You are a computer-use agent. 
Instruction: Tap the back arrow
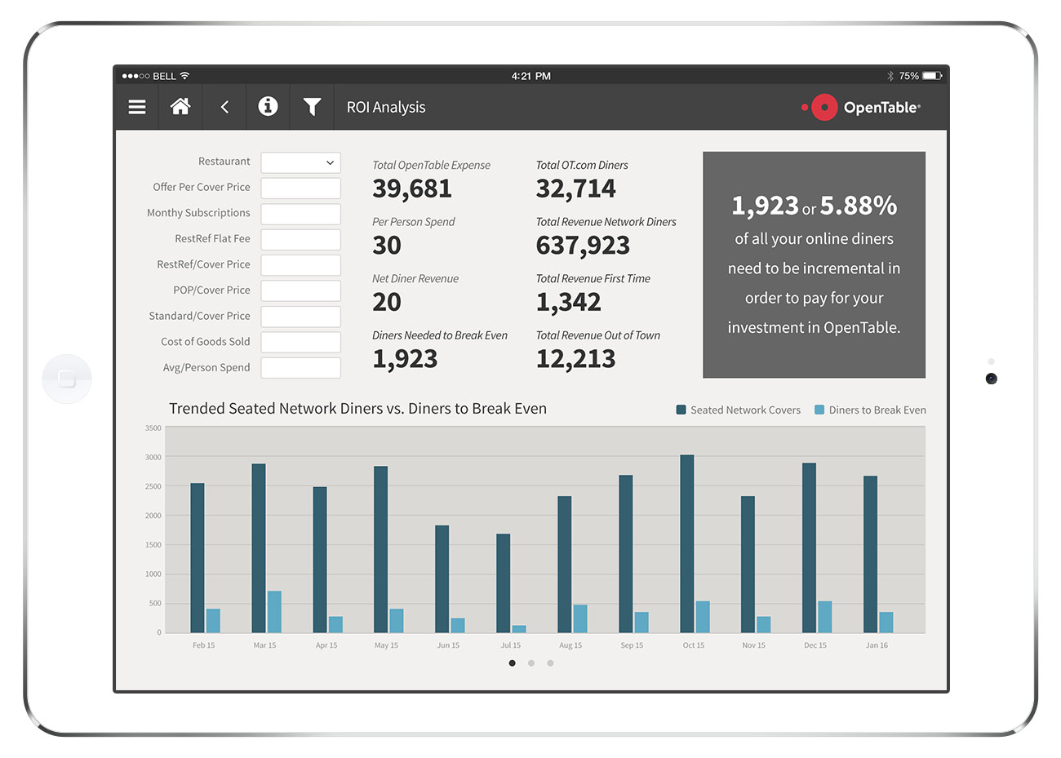[x=224, y=107]
